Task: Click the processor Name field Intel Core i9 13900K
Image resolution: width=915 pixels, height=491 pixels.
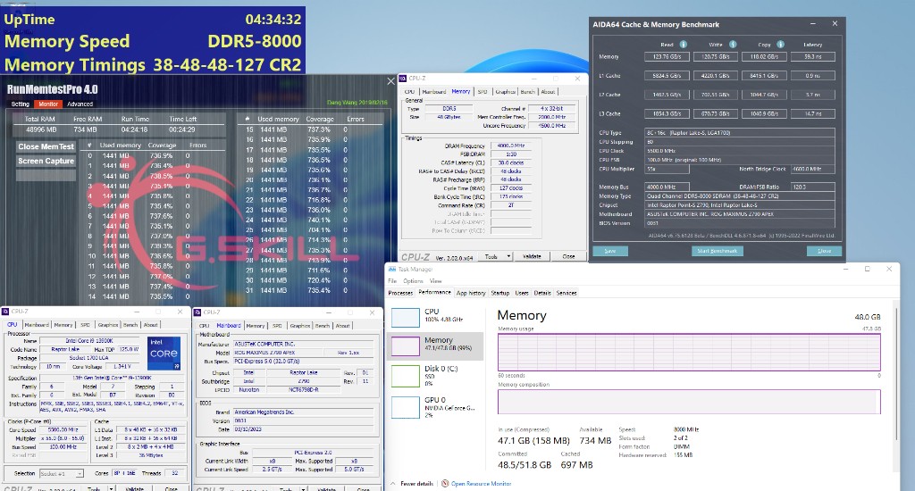Action: [x=89, y=340]
